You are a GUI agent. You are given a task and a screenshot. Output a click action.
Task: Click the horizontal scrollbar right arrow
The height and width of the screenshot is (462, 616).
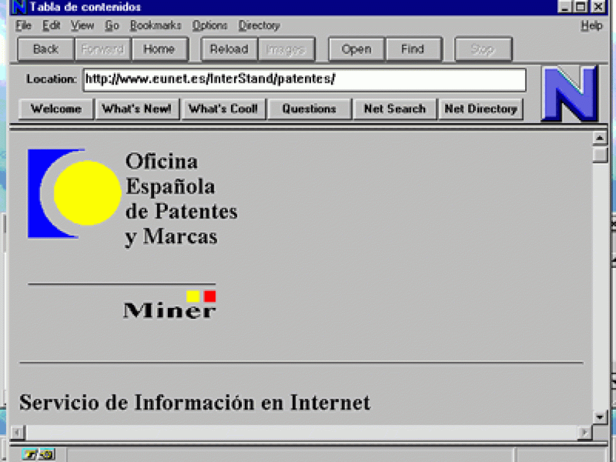pos(584,432)
